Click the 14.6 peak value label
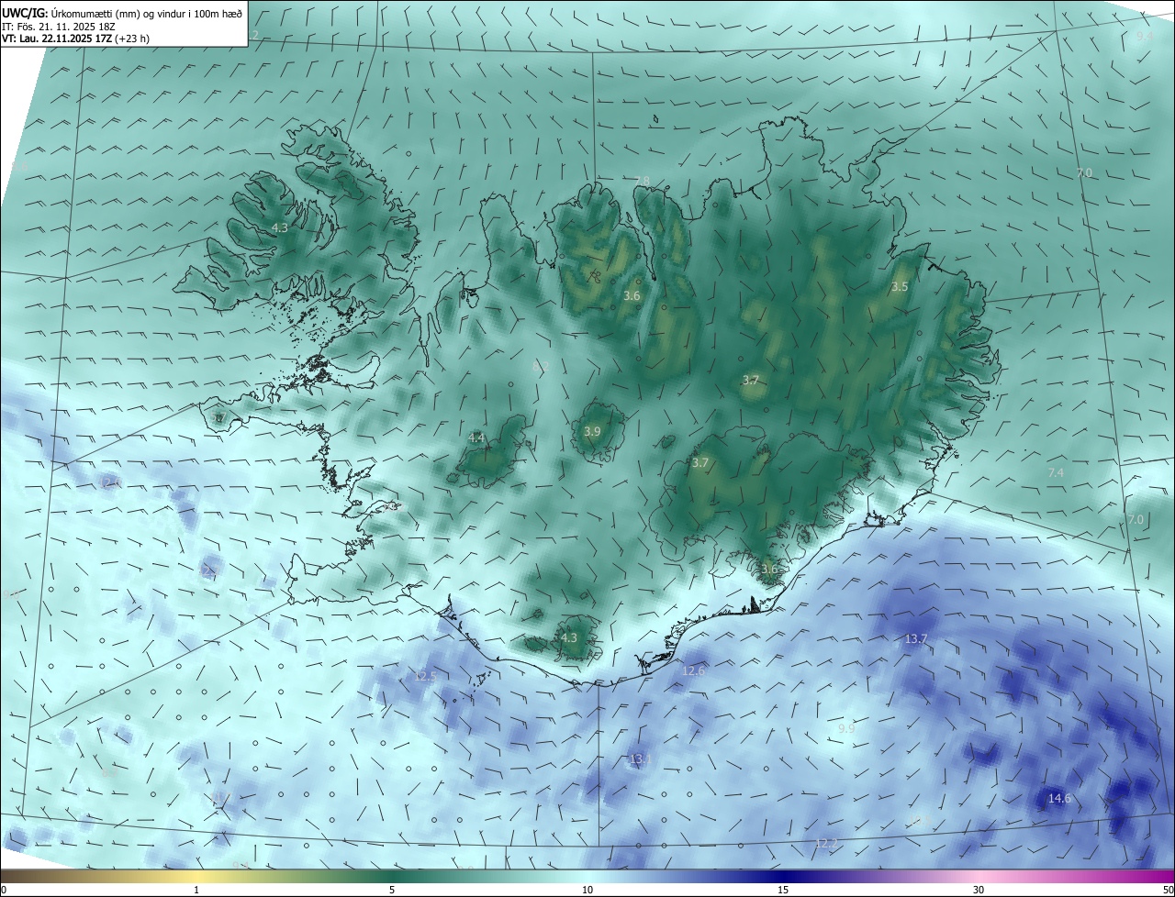1175x897 pixels. (1059, 799)
